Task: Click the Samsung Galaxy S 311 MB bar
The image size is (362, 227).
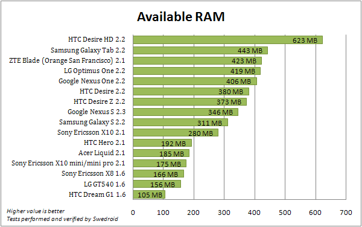Action: [x=180, y=122]
